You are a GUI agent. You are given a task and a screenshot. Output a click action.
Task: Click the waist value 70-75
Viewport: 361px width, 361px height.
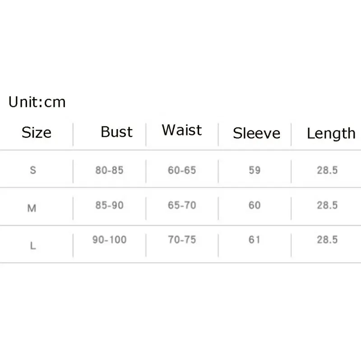[182, 240]
